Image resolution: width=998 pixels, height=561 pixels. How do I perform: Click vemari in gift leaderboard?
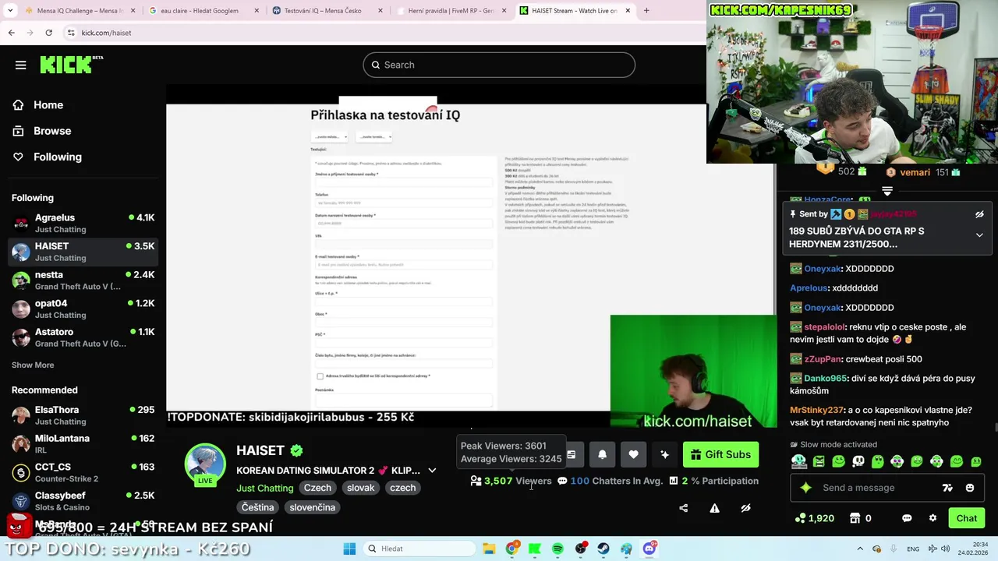coord(915,172)
